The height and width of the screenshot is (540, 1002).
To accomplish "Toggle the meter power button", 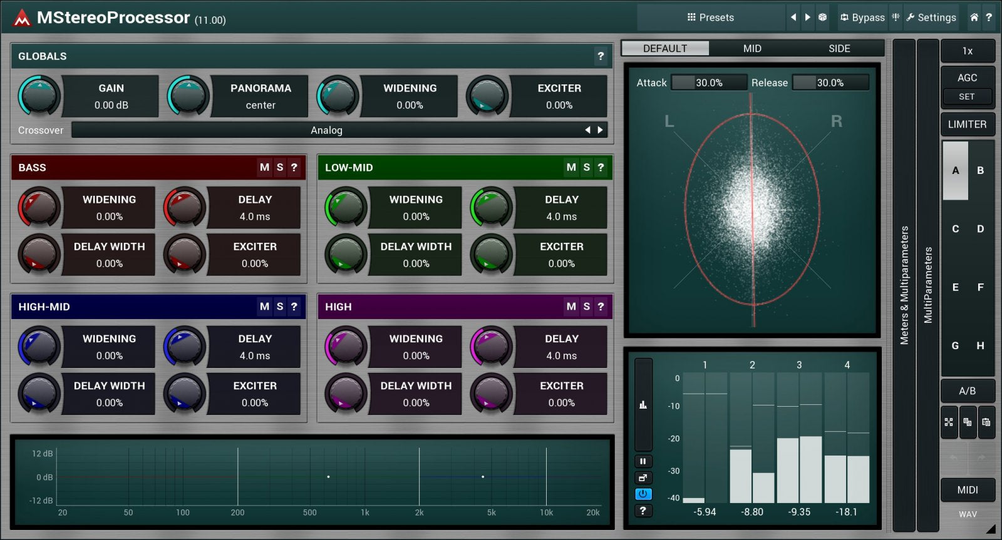I will coord(643,494).
